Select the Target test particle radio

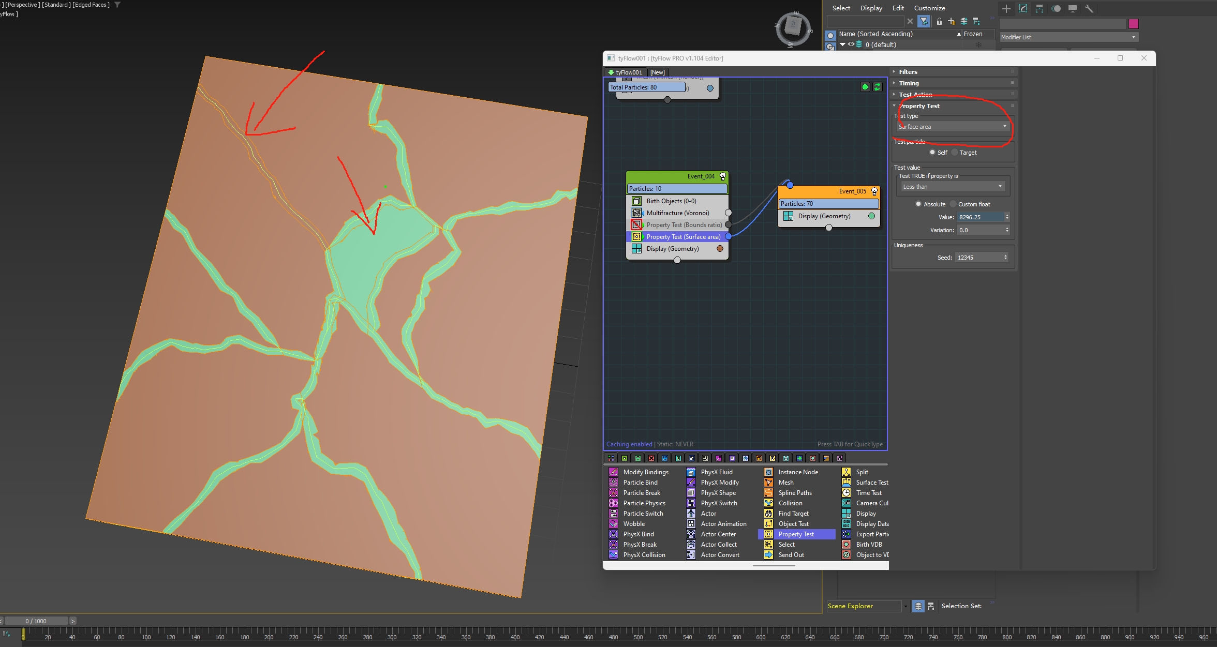(x=955, y=153)
